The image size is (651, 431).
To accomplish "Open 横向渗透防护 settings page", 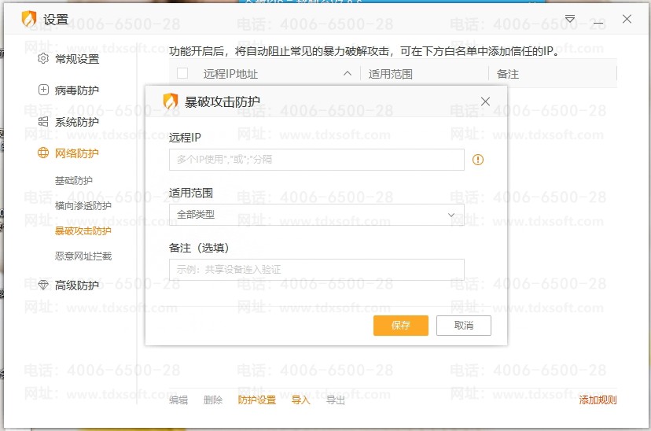I will [83, 206].
